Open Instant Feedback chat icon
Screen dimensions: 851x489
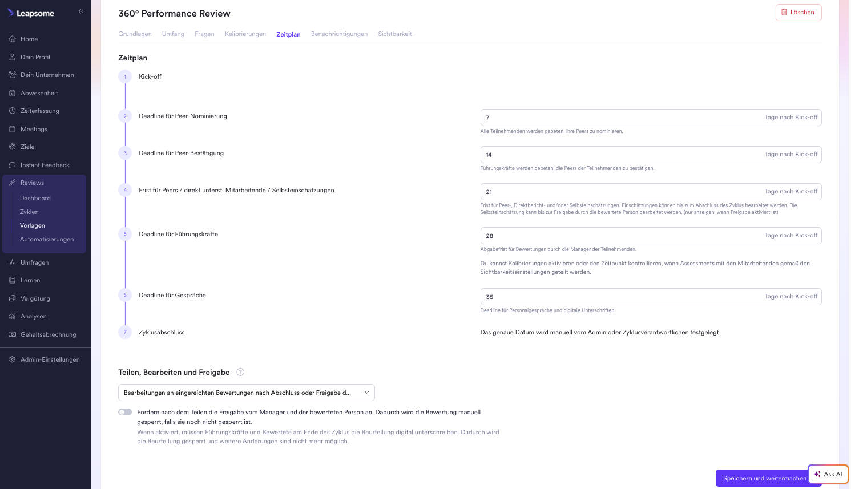point(12,165)
